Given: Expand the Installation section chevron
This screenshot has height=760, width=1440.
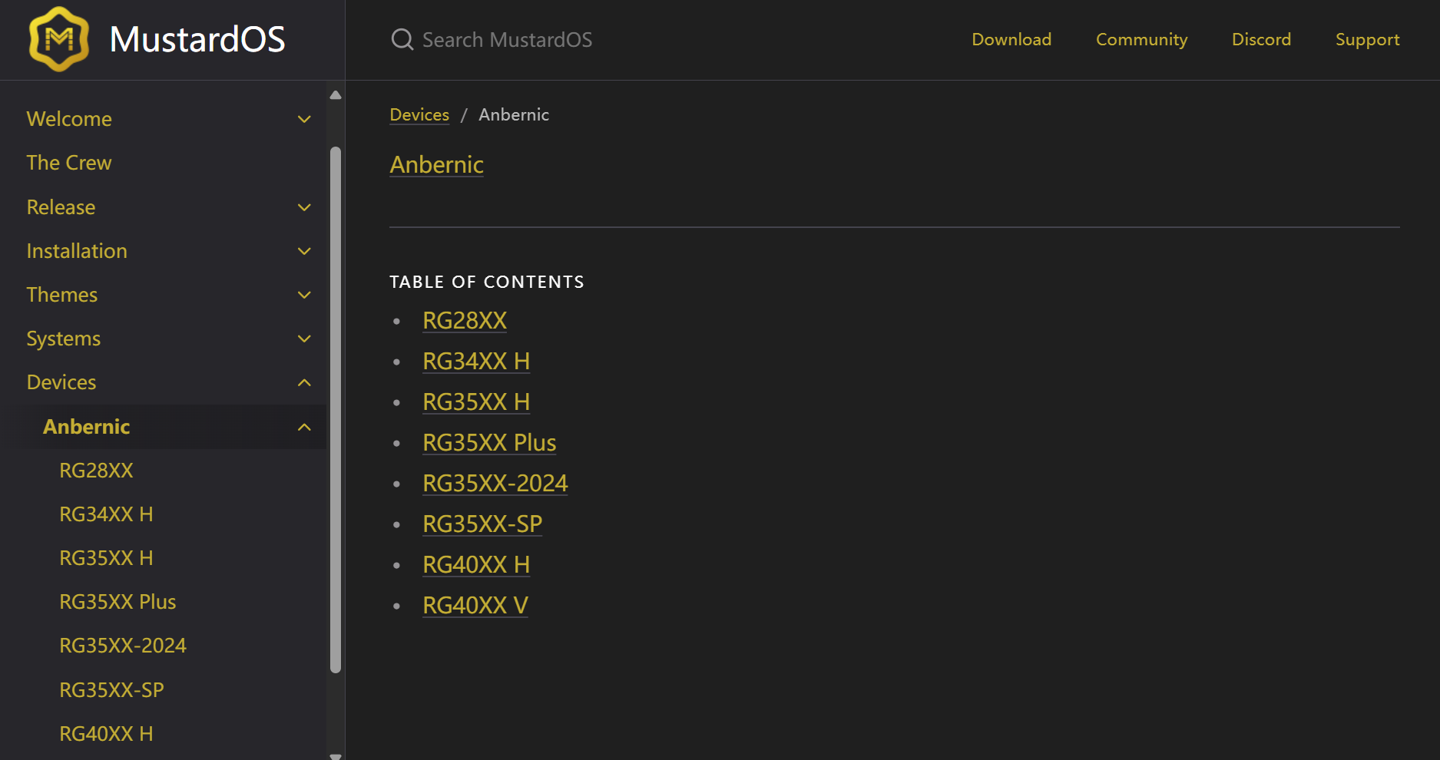Looking at the screenshot, I should point(304,251).
